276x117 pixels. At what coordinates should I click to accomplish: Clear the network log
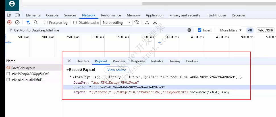17,22
